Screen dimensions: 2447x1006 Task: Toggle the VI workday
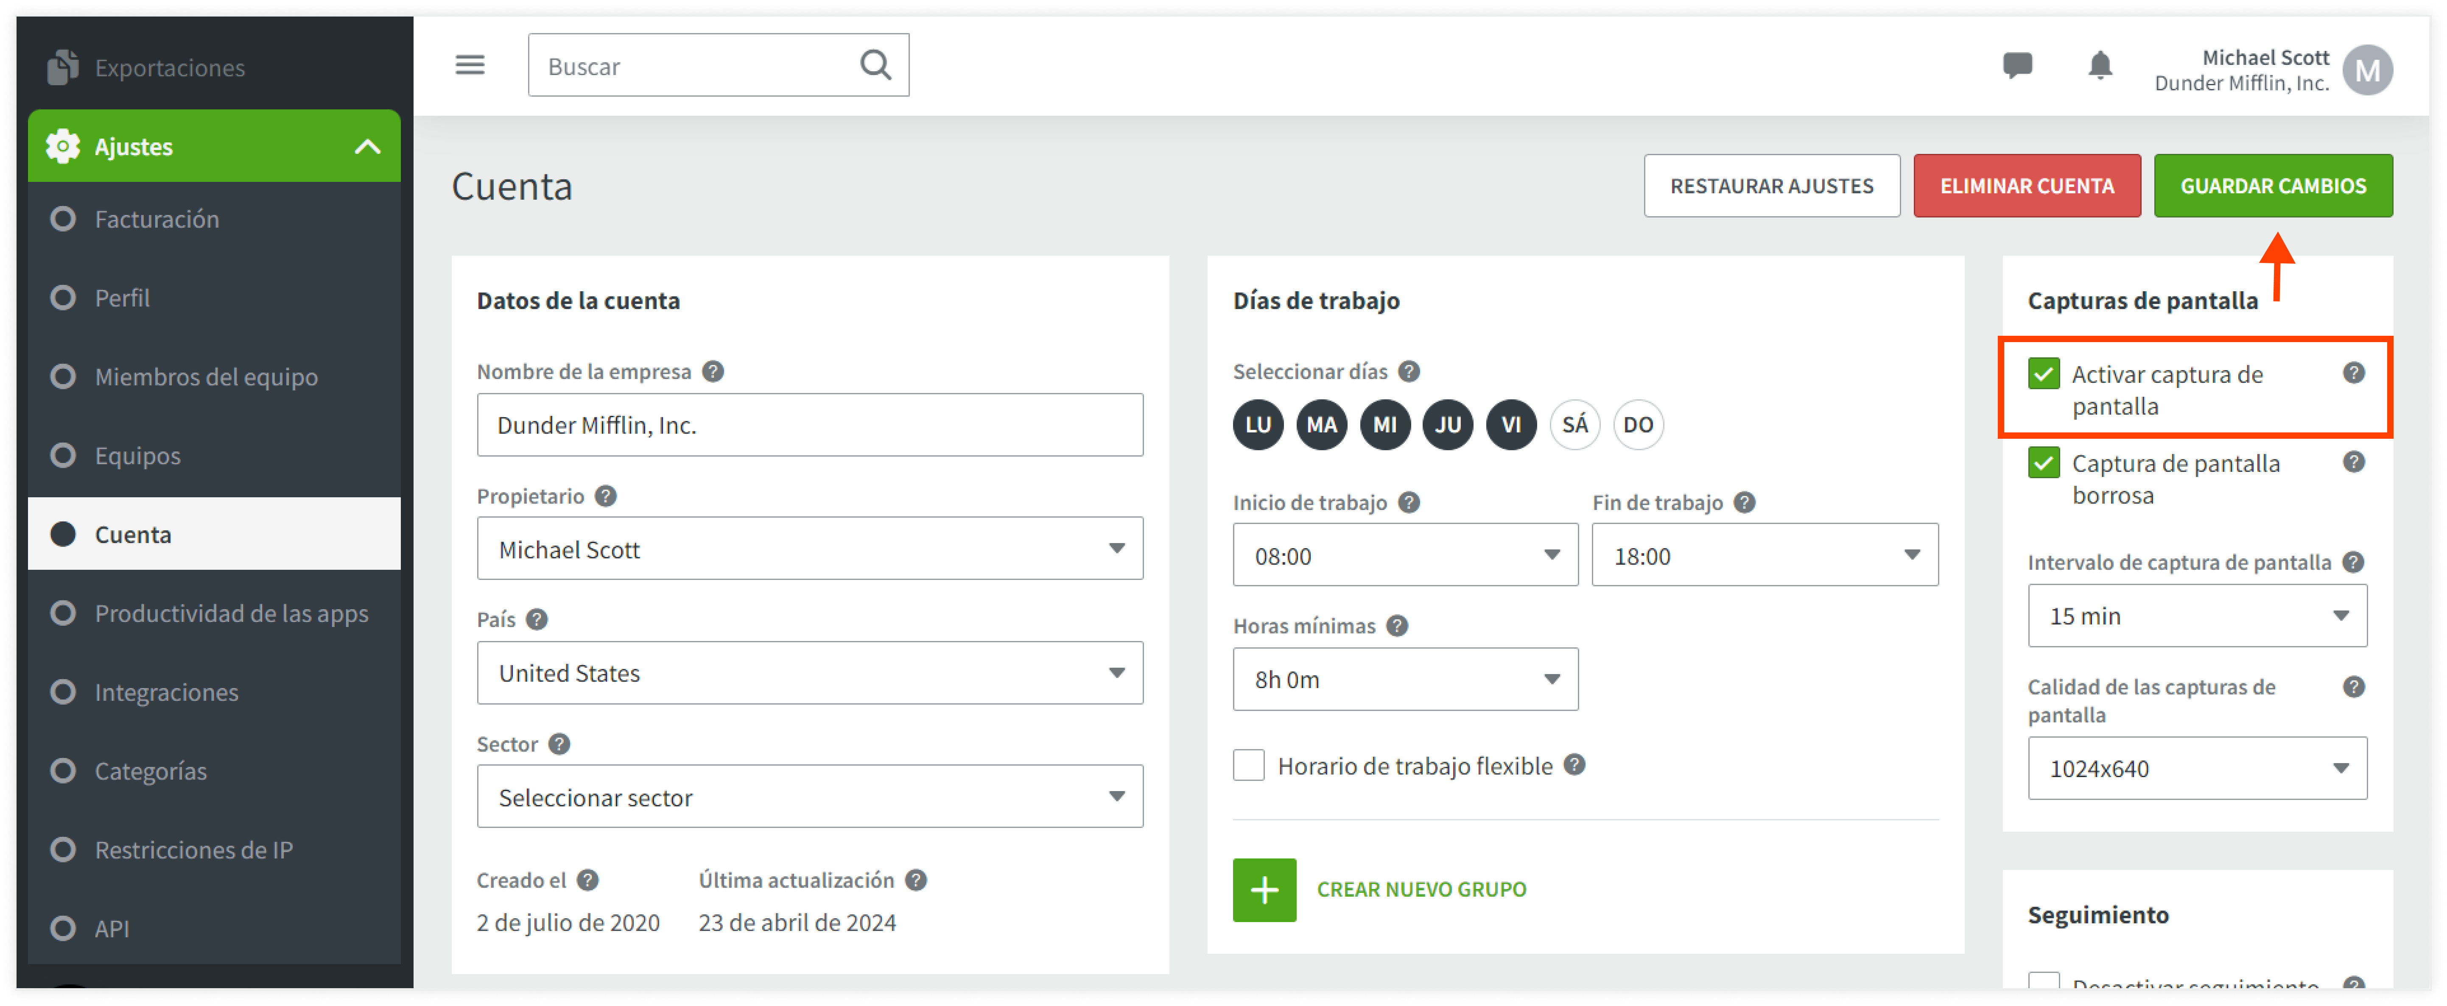pyautogui.click(x=1510, y=424)
